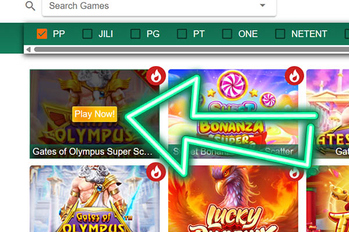Image resolution: width=349 pixels, height=232 pixels.
Task: Click the left arrow of the provider scrollbar
Action: [29, 49]
